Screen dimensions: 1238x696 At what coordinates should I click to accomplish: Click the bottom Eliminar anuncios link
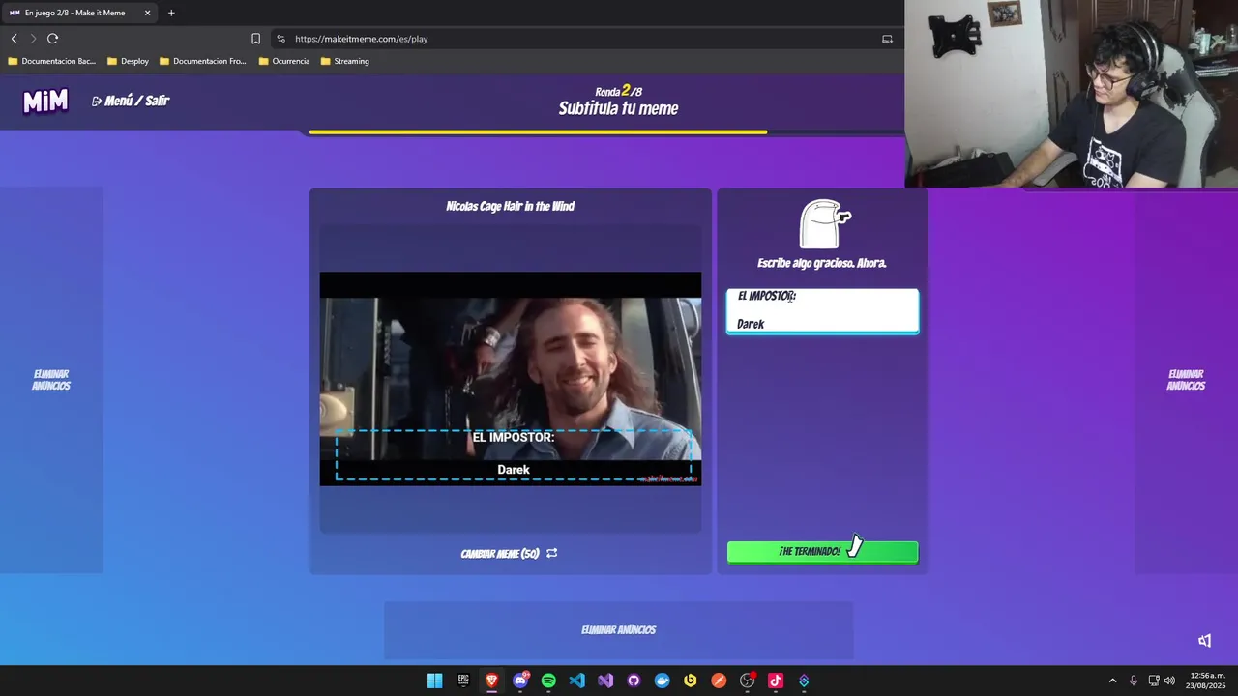click(619, 629)
